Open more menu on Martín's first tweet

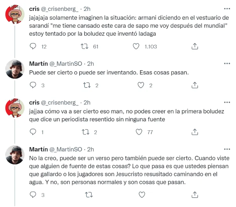(x=227, y=64)
